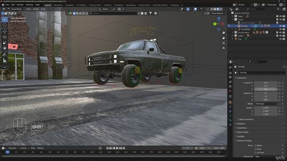The height and width of the screenshot is (161, 287).
Task: Click the outliner search field
Action: tap(256, 9)
